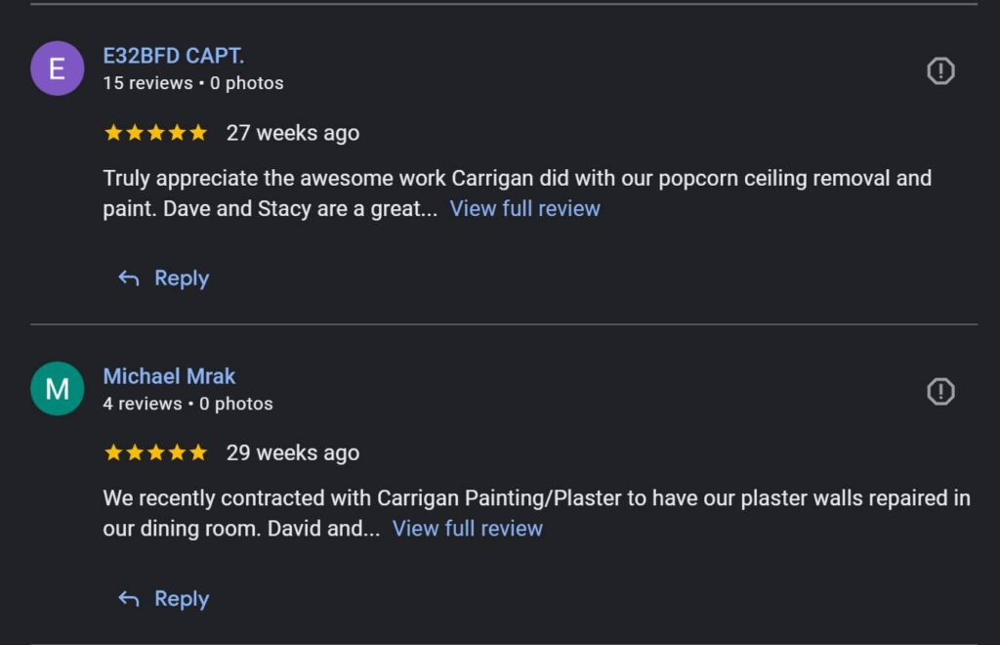Select the first star in E32BFD CAPT.'s rating
1000x645 pixels.
click(x=111, y=132)
